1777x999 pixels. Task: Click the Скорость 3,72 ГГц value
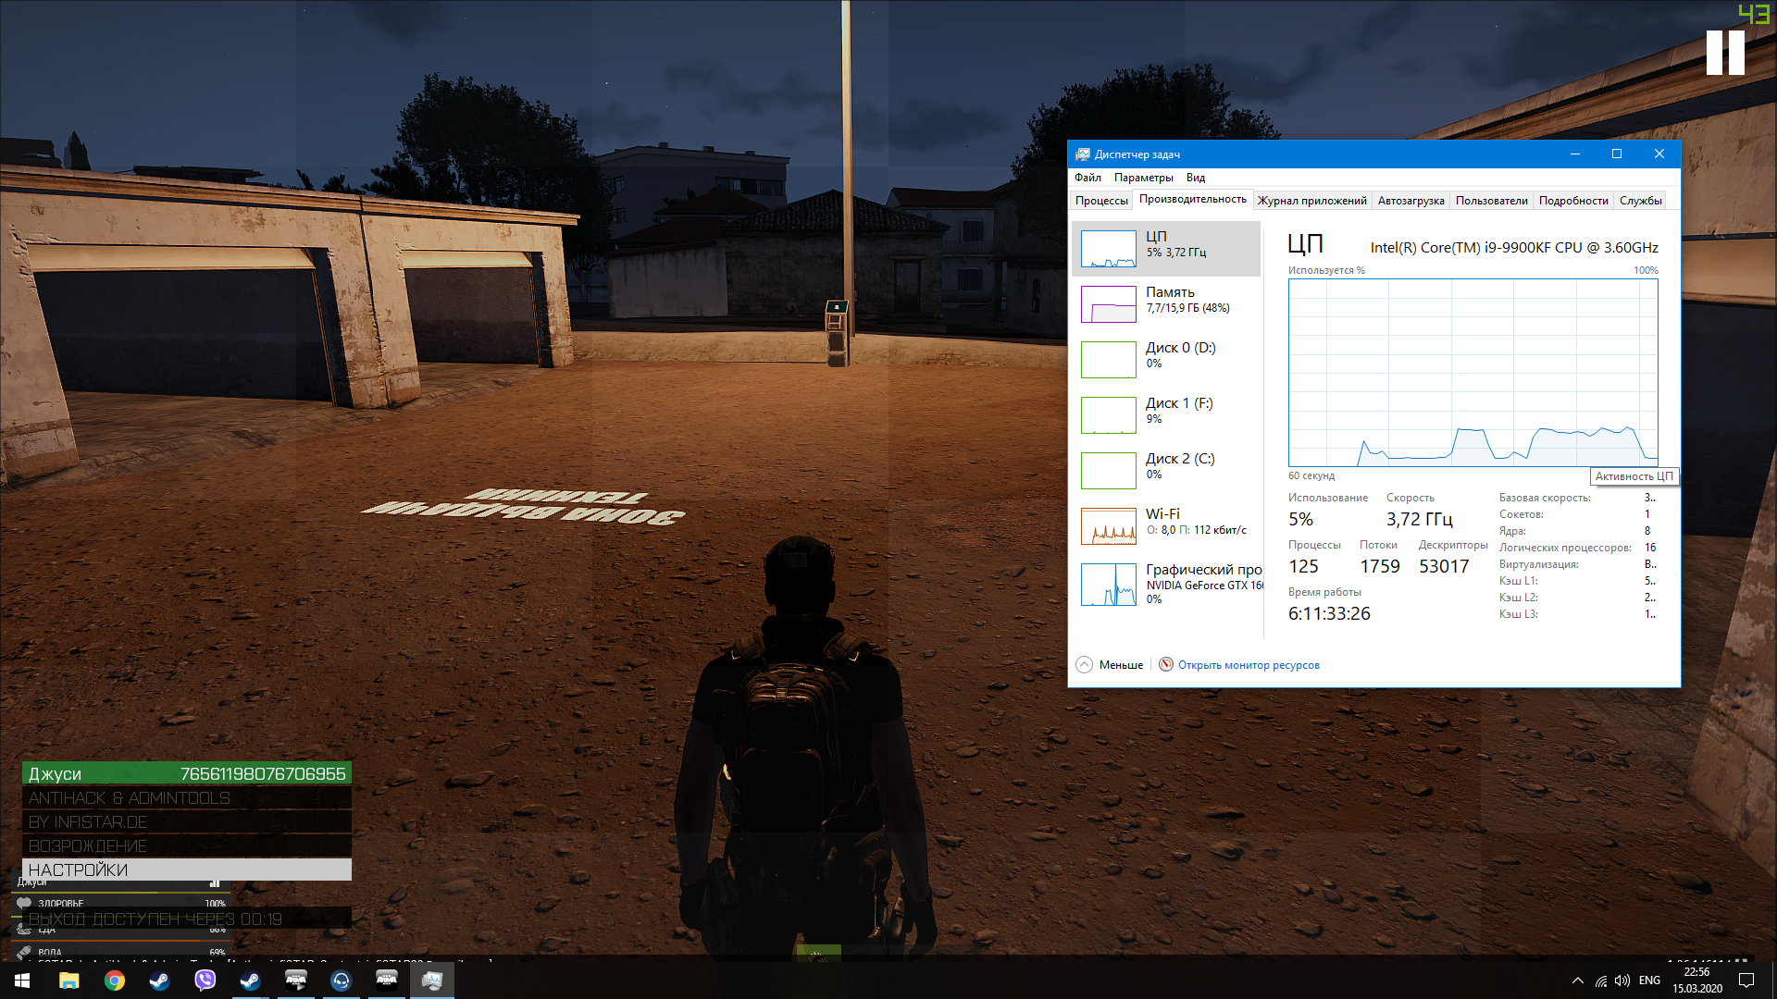[1419, 520]
